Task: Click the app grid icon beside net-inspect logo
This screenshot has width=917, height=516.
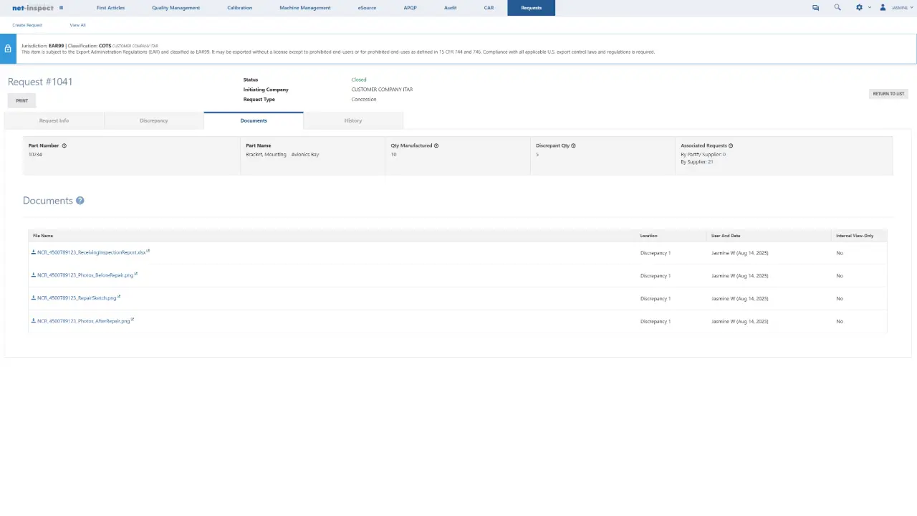Action: click(61, 8)
